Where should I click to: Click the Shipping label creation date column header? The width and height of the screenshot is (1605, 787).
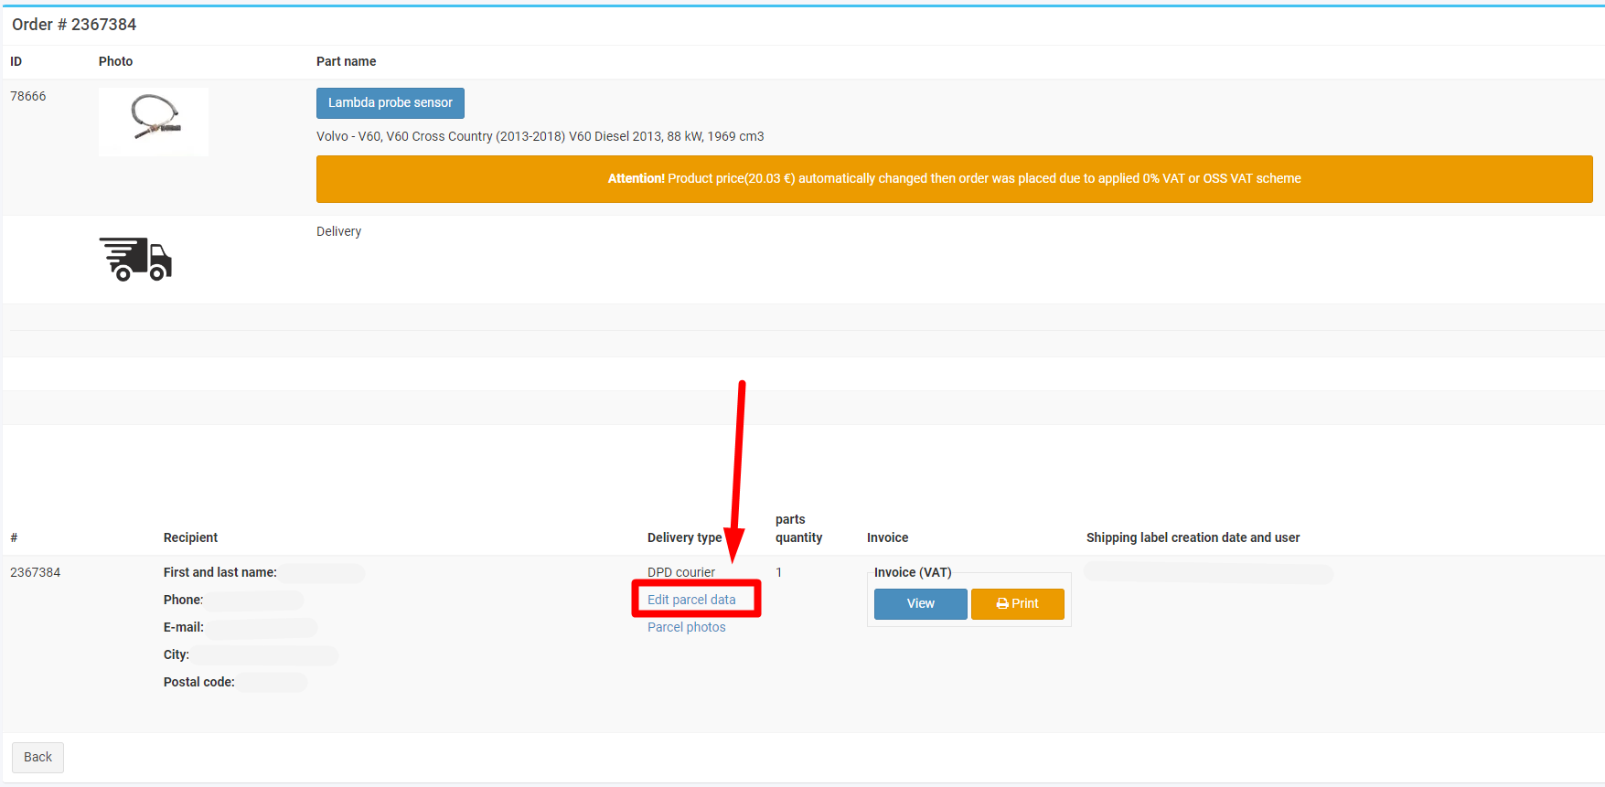(1193, 537)
